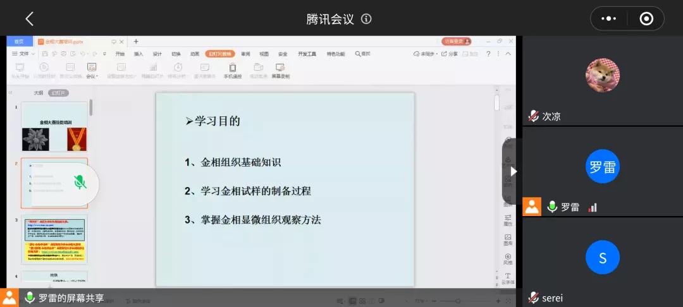Select the first slide thumbnail 金相大赛技能培训
This screenshot has height=307, width=683.
pos(54,127)
